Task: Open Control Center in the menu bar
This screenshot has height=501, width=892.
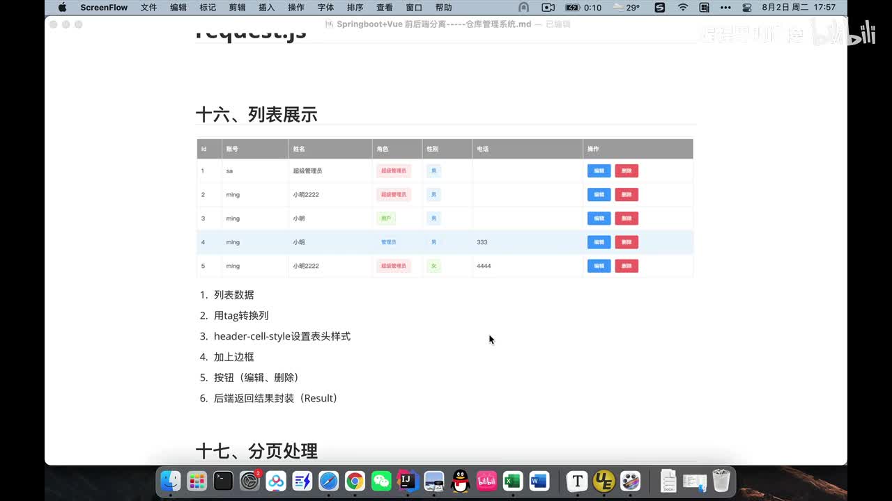Action: pyautogui.click(x=747, y=8)
